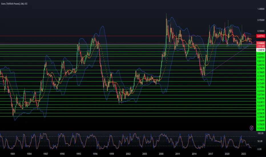
Task: Click the Euro / British Pound chart title
Action: click(14, 3)
